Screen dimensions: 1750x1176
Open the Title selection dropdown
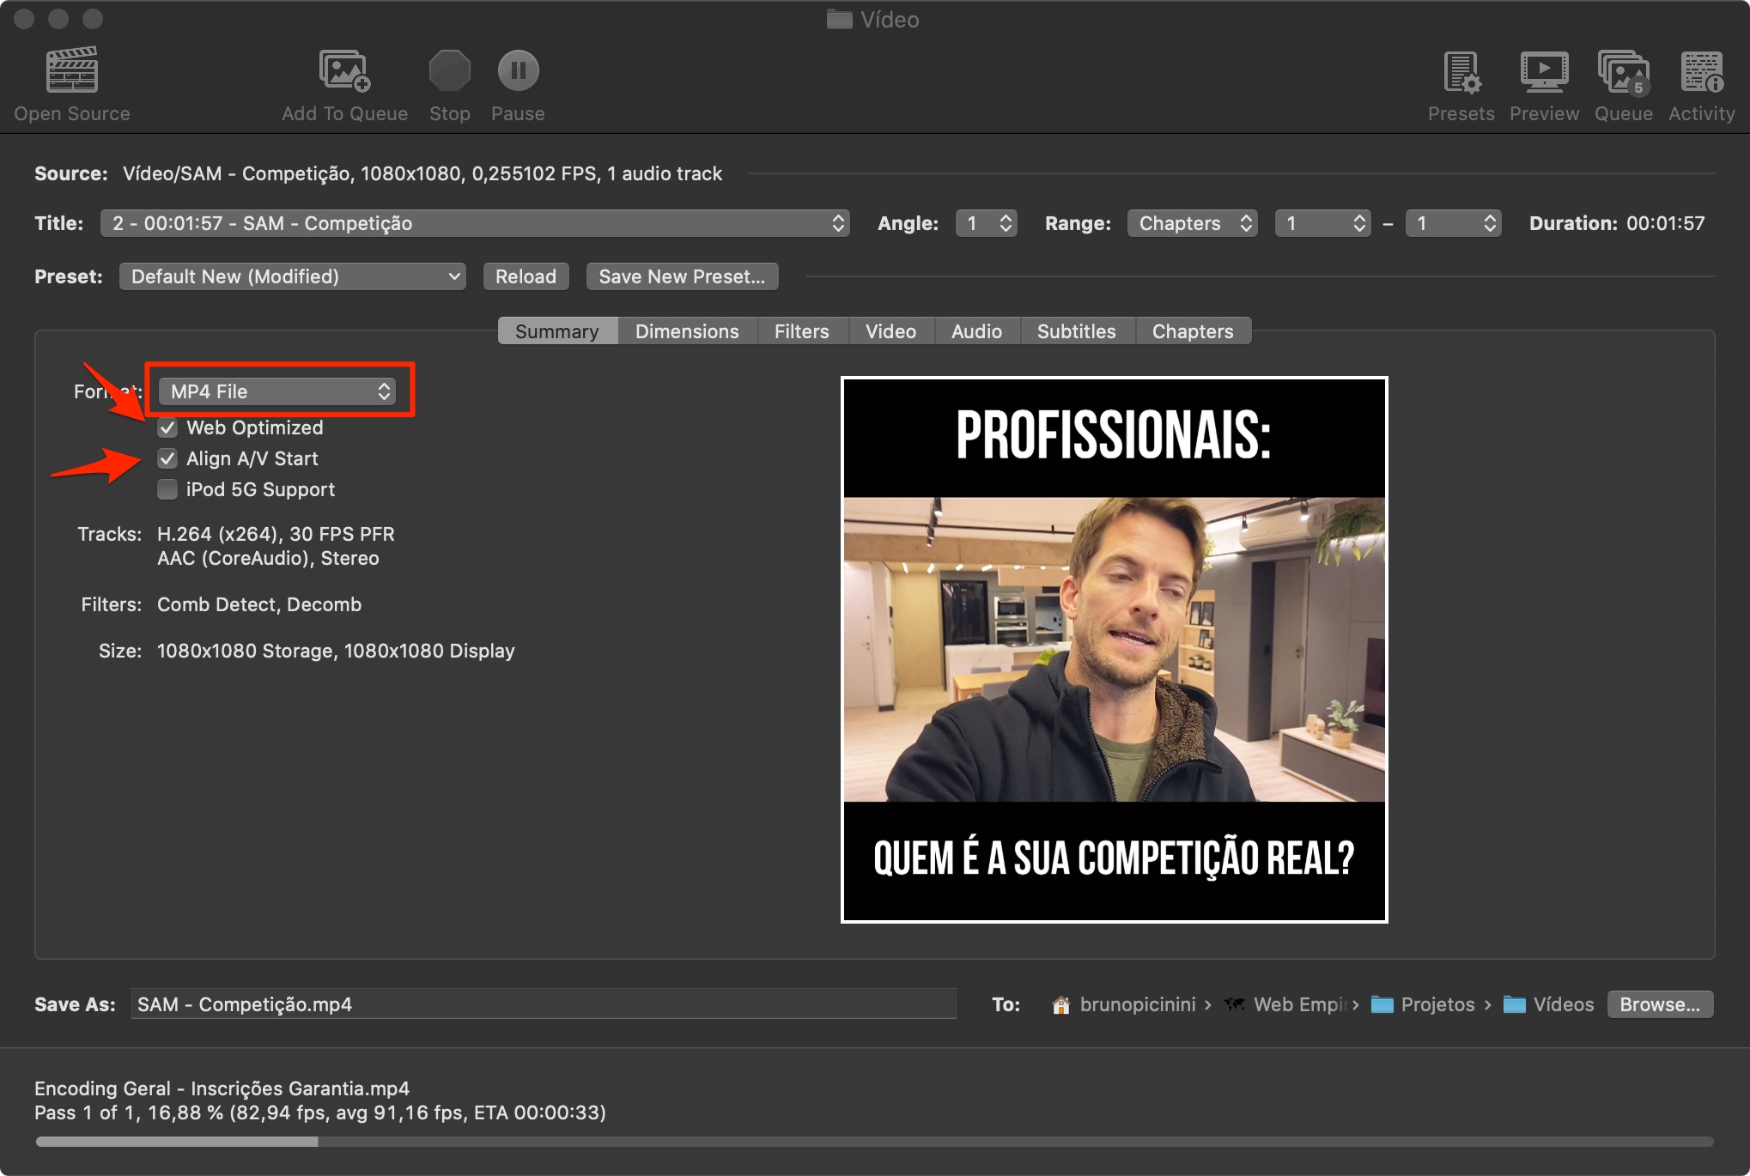pos(475,223)
